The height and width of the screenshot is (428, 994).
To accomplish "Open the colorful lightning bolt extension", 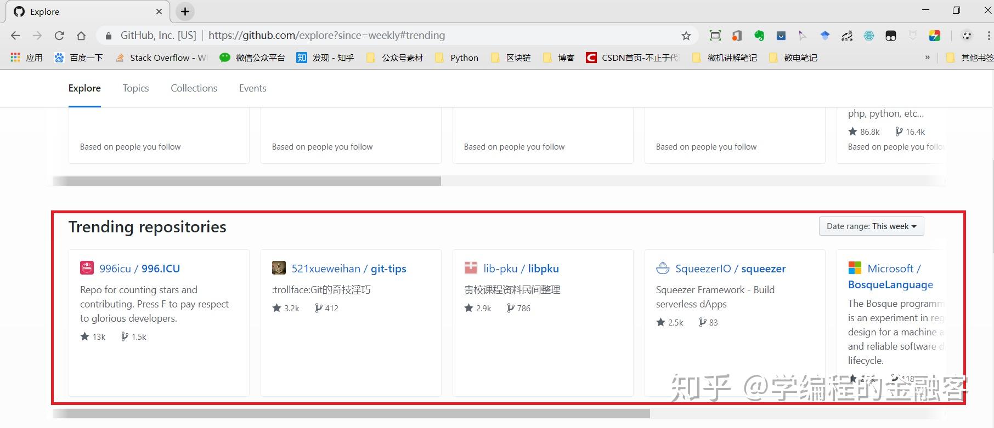I will click(935, 36).
